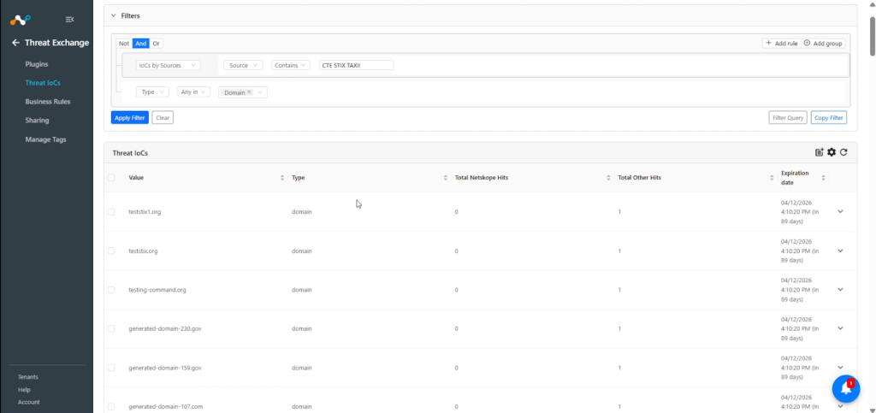Select the Or operator toggle

pos(156,44)
